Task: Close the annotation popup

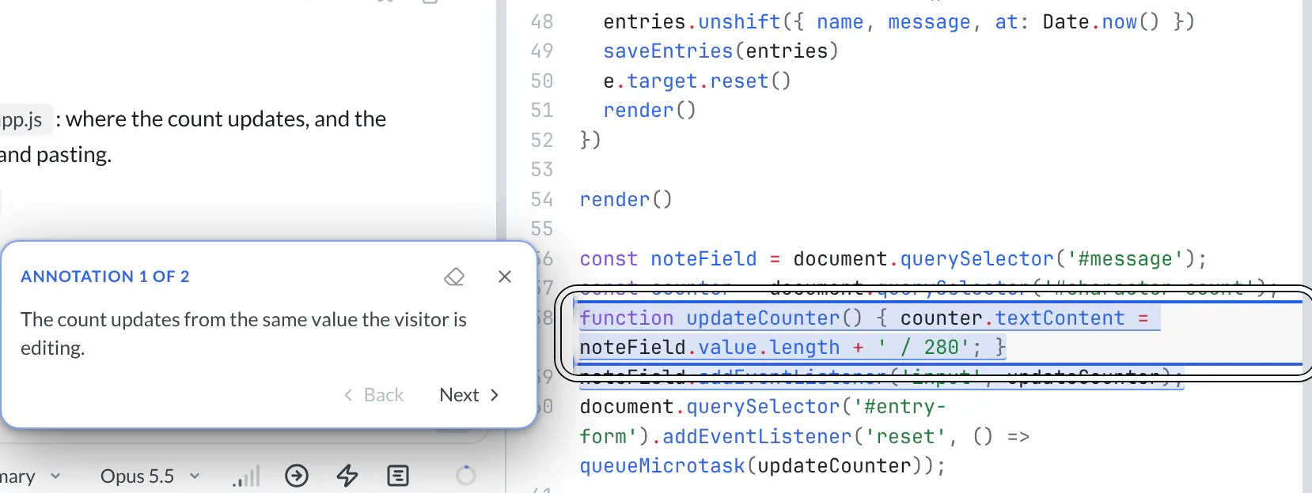Action: click(505, 277)
